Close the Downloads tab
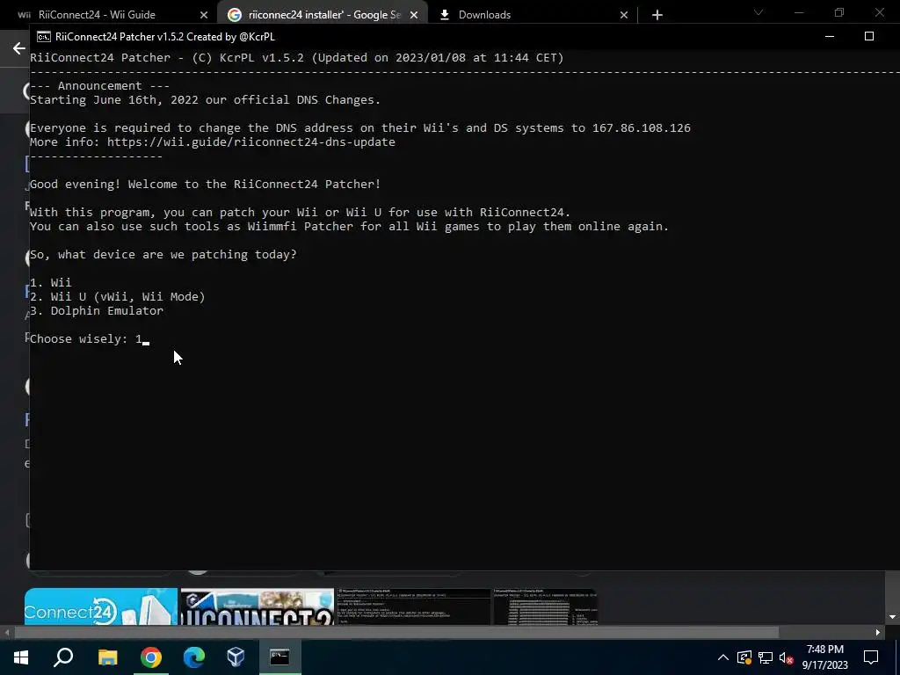This screenshot has height=675, width=900. point(624,15)
